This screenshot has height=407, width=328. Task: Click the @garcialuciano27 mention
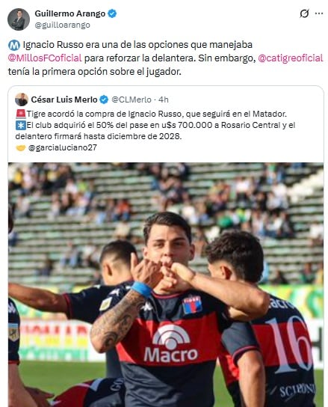click(63, 147)
